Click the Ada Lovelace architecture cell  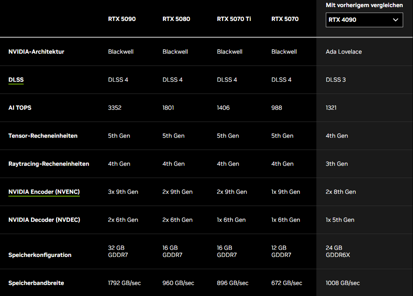point(344,52)
